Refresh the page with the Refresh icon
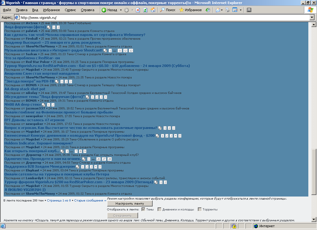The height and width of the screenshot is (230, 317). coord(145,10)
